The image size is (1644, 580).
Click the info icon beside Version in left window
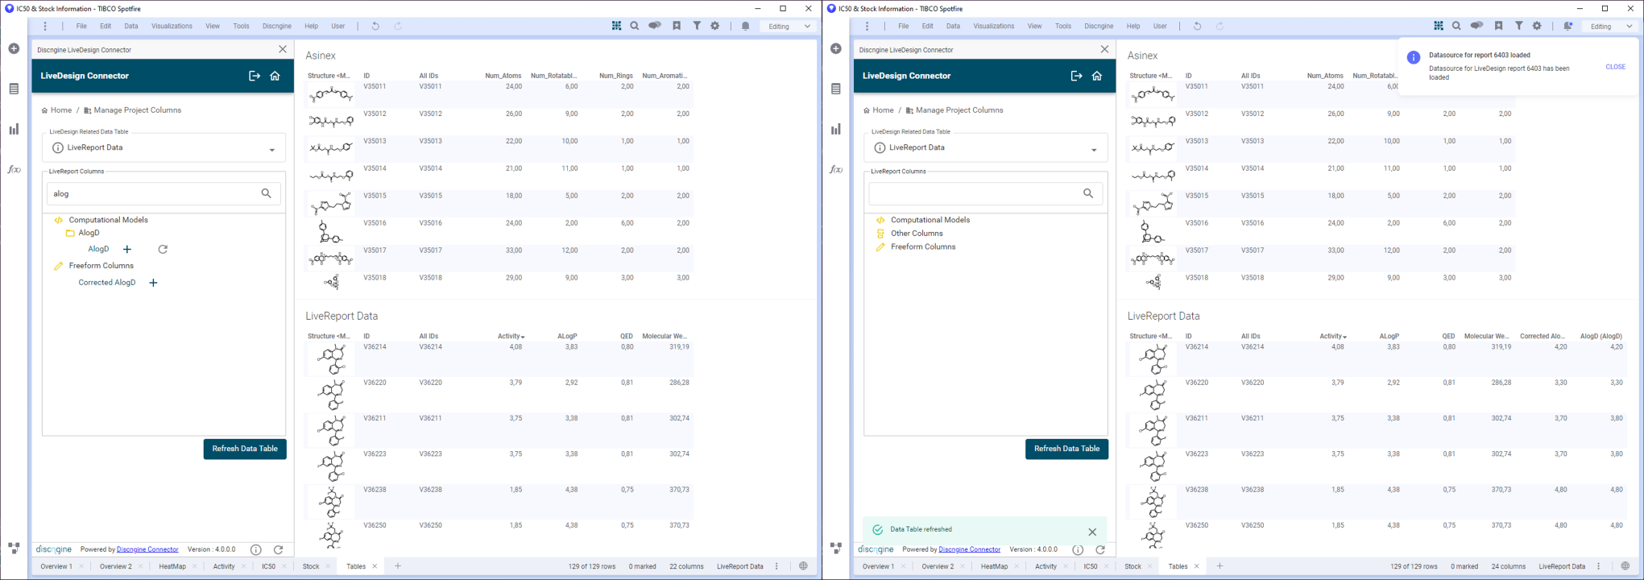coord(256,549)
